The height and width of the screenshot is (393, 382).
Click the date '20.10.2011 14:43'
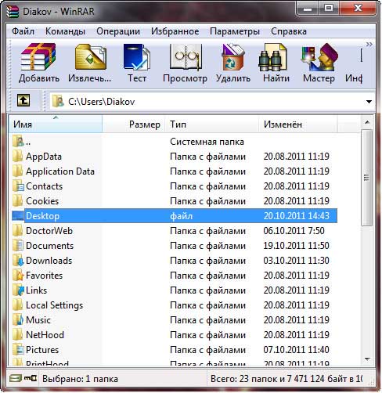(x=296, y=216)
